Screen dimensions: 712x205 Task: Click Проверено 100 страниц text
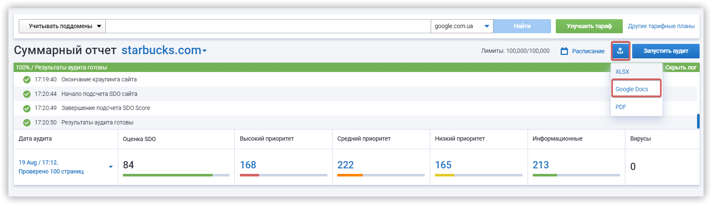pos(51,171)
